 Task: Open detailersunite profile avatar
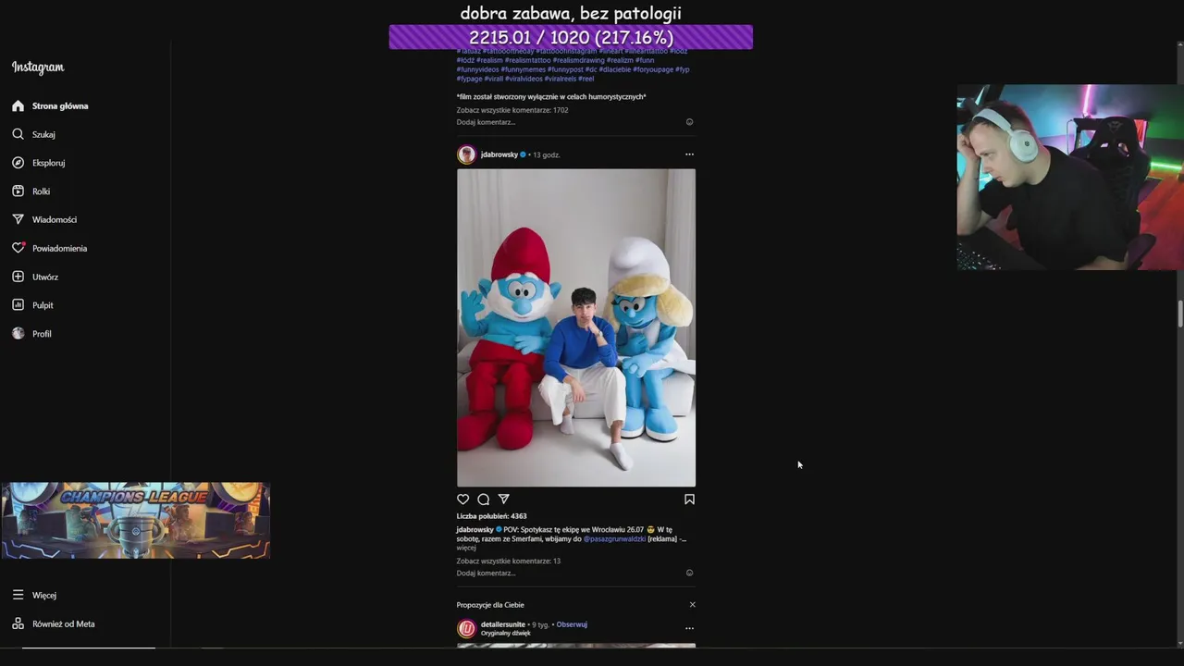466,629
